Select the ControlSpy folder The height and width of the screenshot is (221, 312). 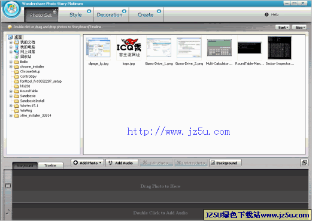click(25, 76)
